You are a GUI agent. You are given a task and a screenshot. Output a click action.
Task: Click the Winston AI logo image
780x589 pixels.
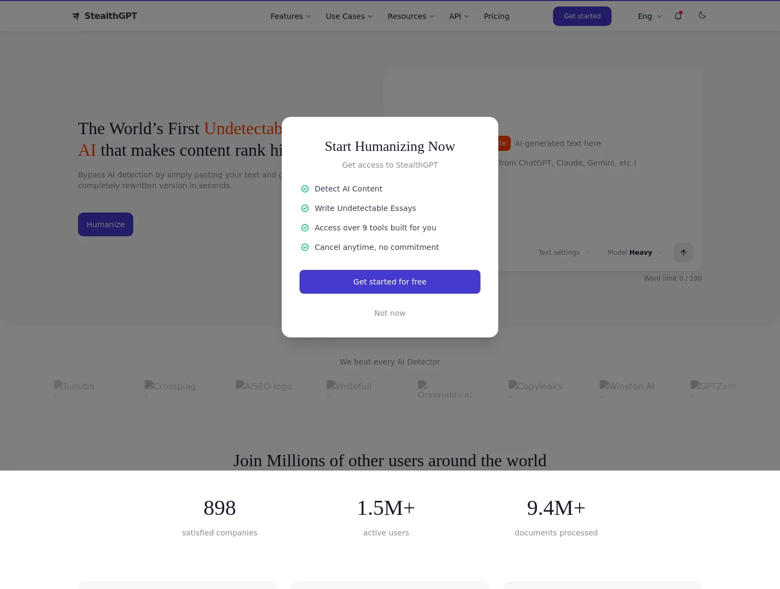pos(627,386)
